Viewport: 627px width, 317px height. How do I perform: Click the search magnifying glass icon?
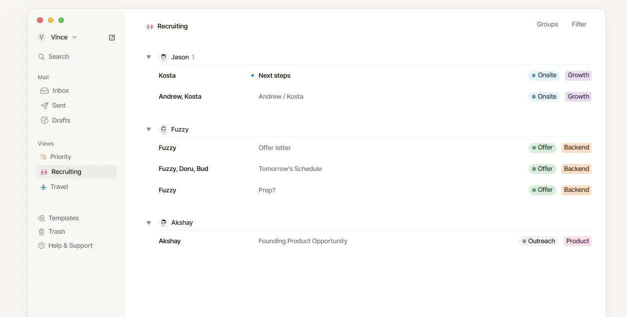pyautogui.click(x=41, y=56)
